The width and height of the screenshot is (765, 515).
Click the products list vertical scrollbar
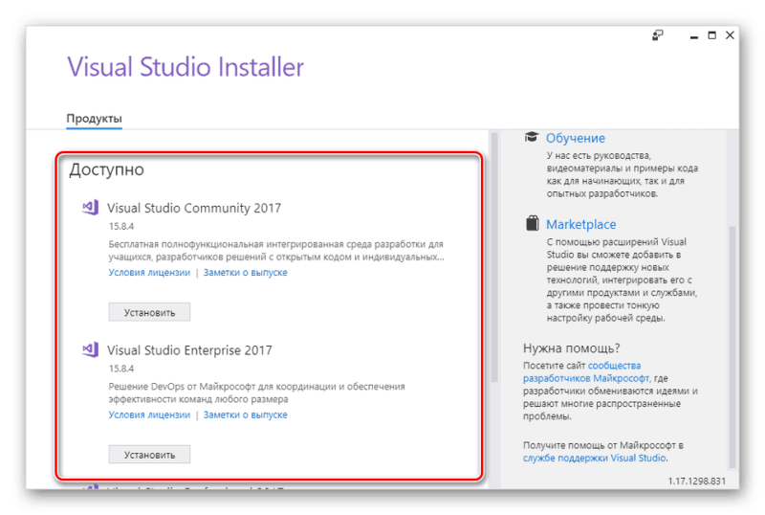click(x=493, y=257)
